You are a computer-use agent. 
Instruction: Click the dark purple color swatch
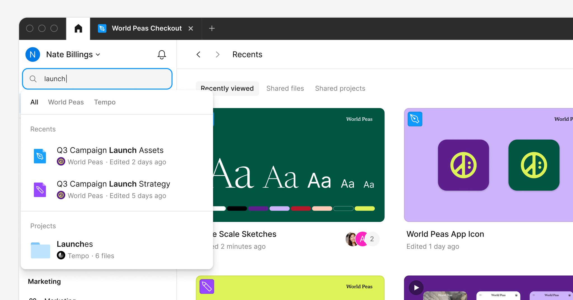(258, 208)
